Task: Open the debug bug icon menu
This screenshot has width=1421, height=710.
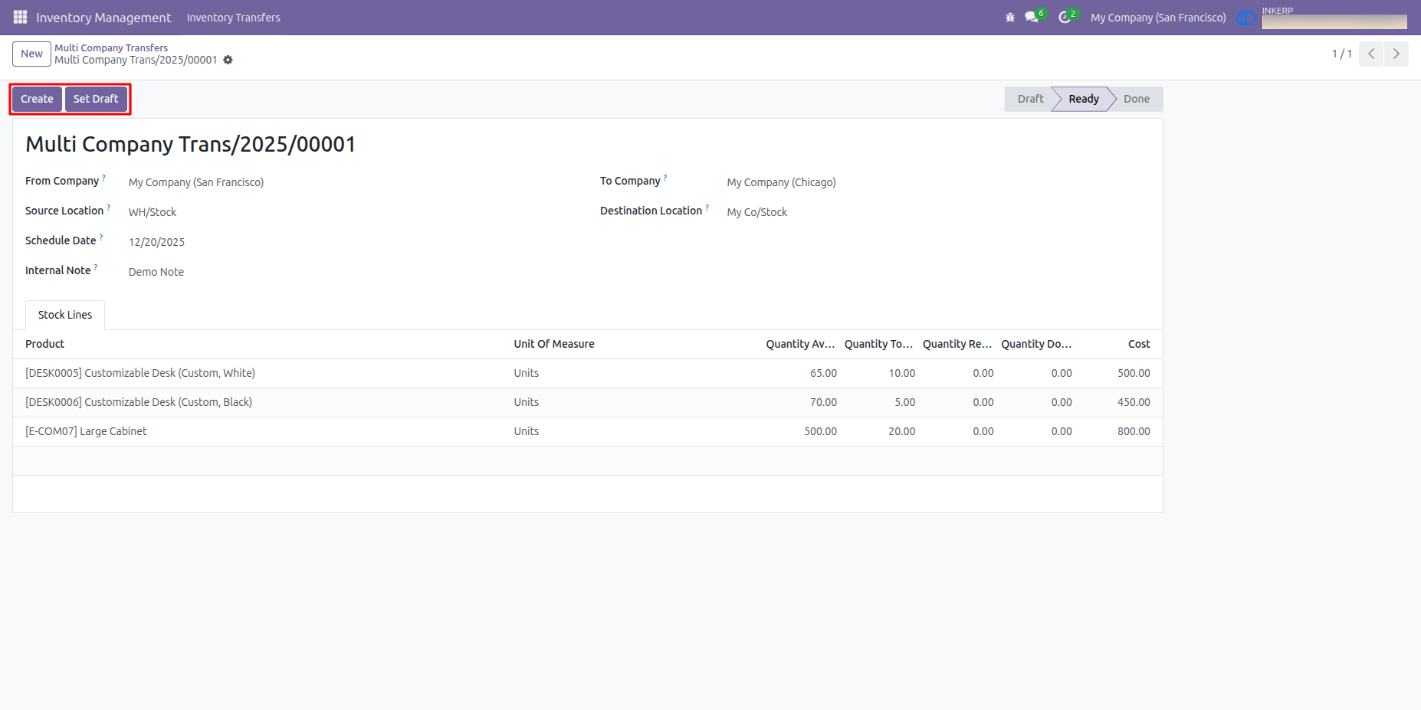Action: 1010,18
